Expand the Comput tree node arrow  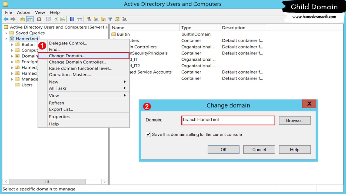[x=12, y=50]
